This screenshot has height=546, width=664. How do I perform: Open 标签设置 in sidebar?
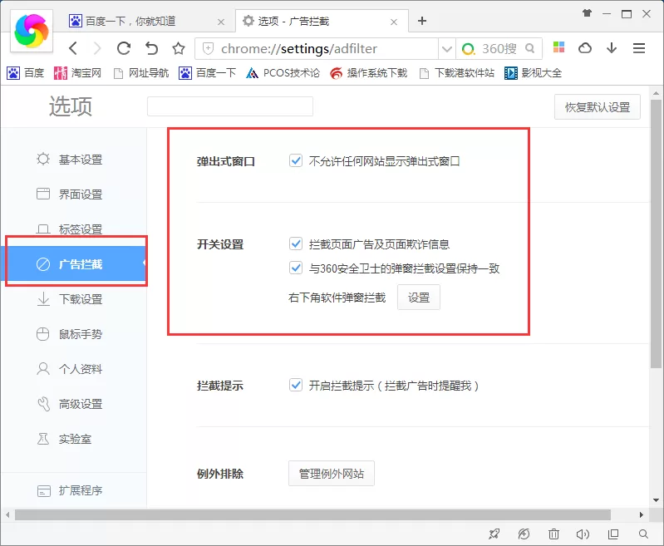tap(74, 229)
